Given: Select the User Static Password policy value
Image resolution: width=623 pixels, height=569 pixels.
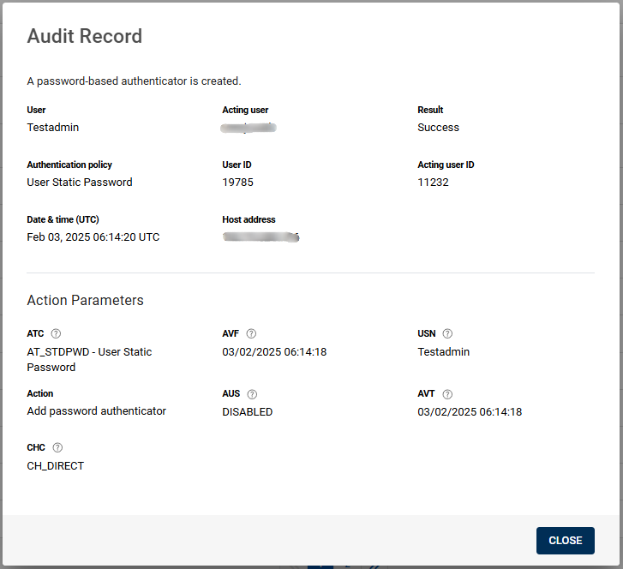Looking at the screenshot, I should coord(80,183).
